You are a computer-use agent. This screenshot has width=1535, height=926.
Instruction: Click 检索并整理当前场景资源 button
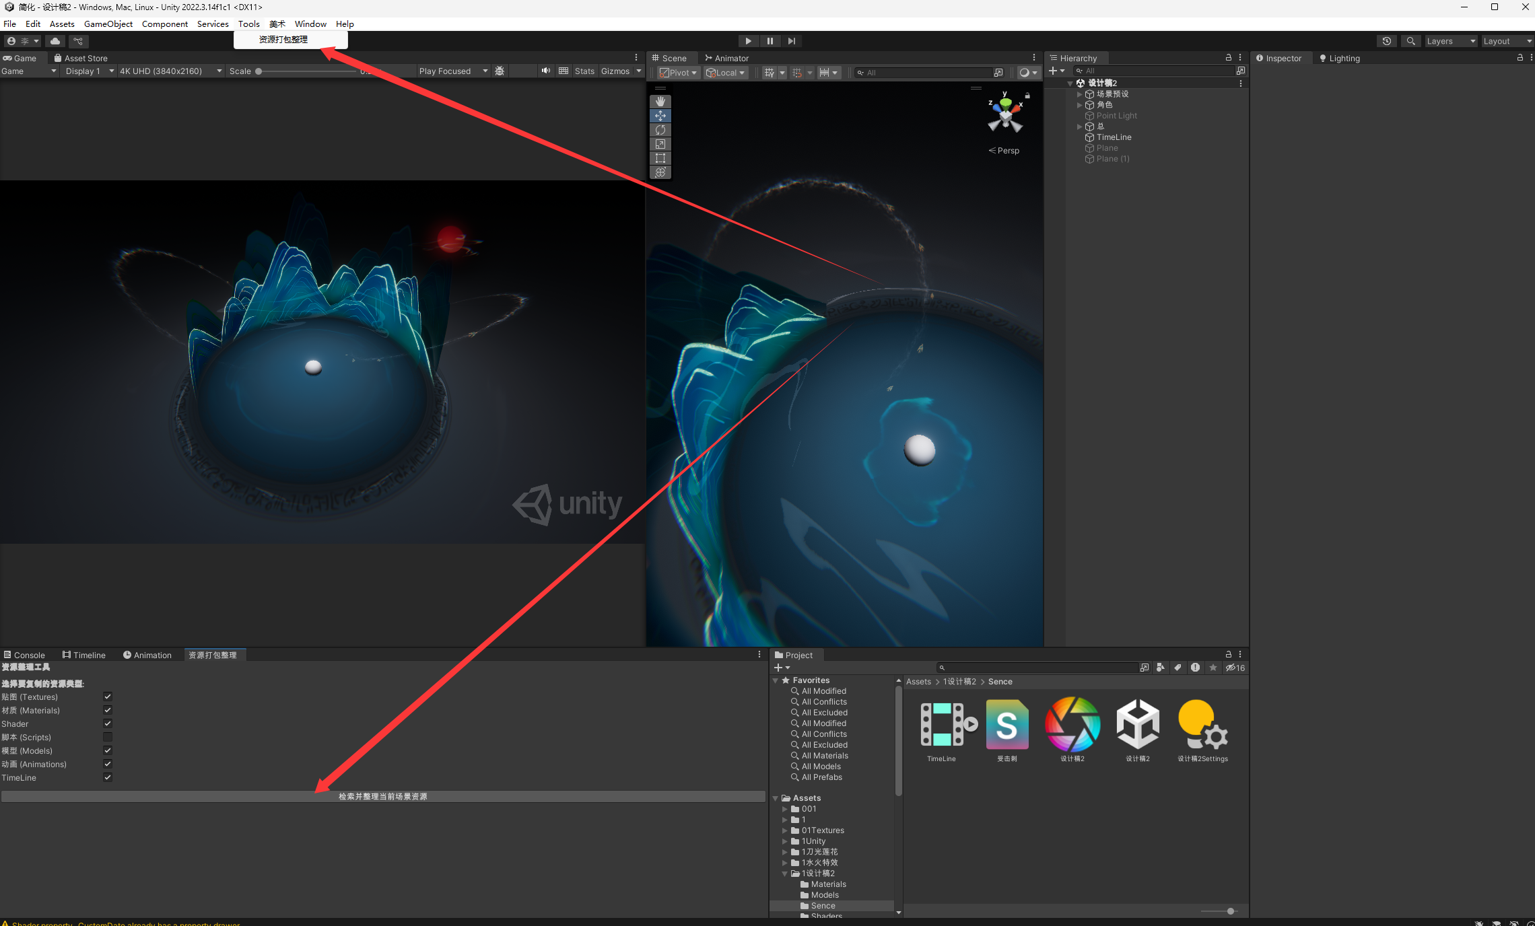(383, 796)
